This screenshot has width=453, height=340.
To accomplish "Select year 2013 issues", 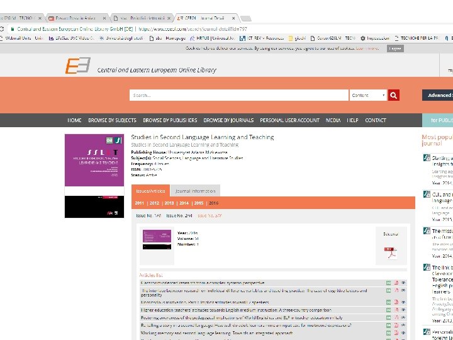I will point(169,203).
